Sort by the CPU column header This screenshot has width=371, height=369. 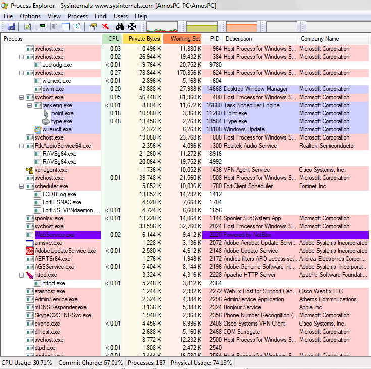coord(112,39)
